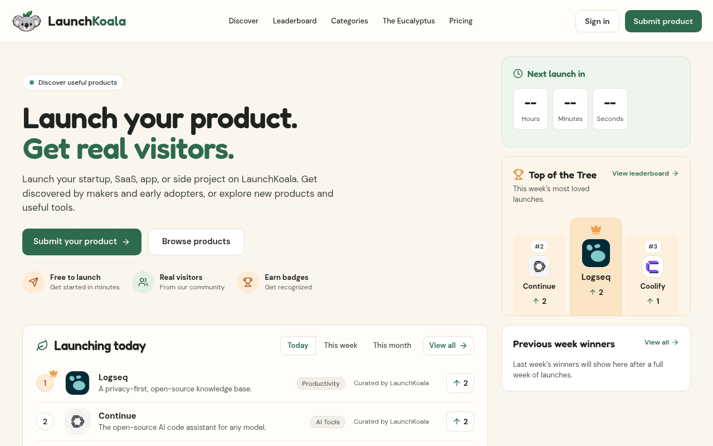Upvote Logseq in the launch list

460,383
